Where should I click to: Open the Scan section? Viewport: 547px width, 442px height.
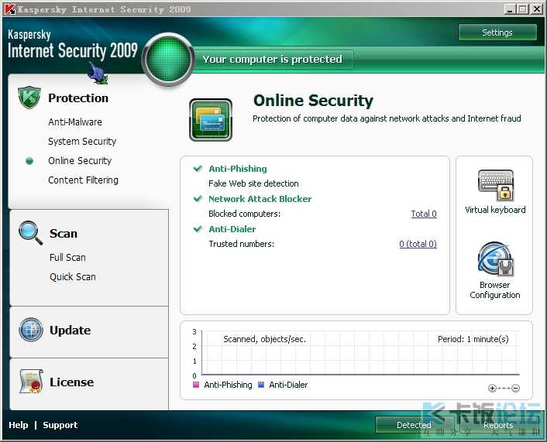click(63, 233)
